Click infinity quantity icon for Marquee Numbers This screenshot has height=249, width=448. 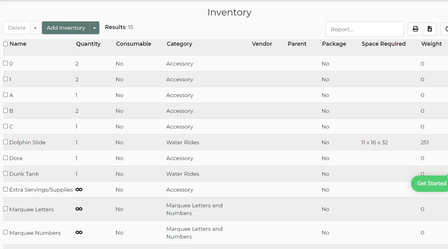(x=79, y=233)
